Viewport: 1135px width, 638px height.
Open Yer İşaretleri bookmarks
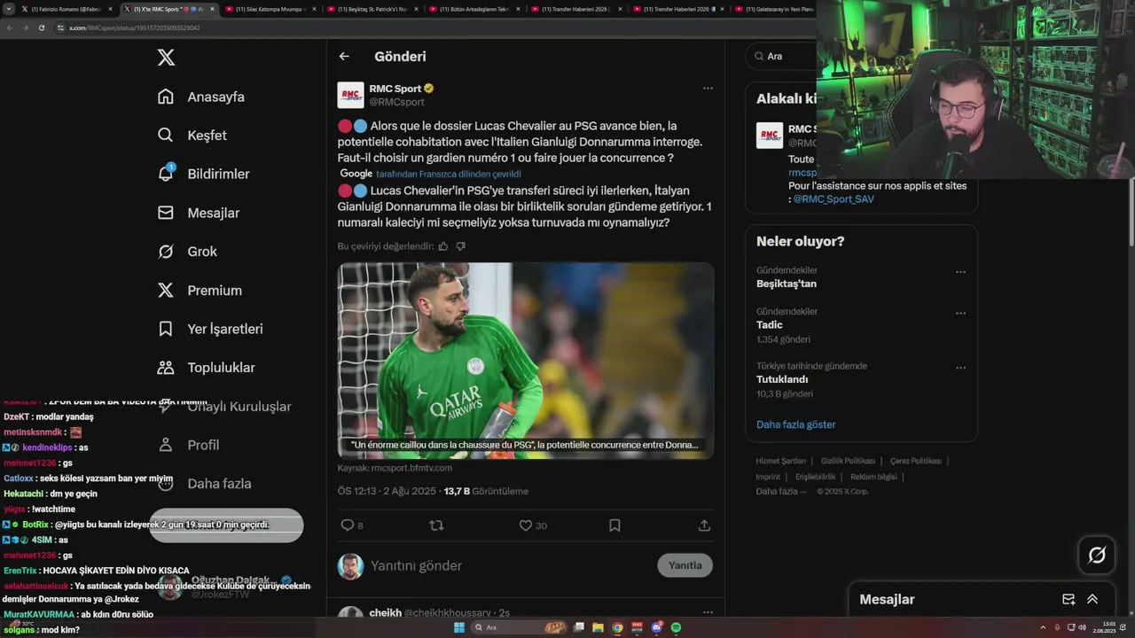(210, 329)
